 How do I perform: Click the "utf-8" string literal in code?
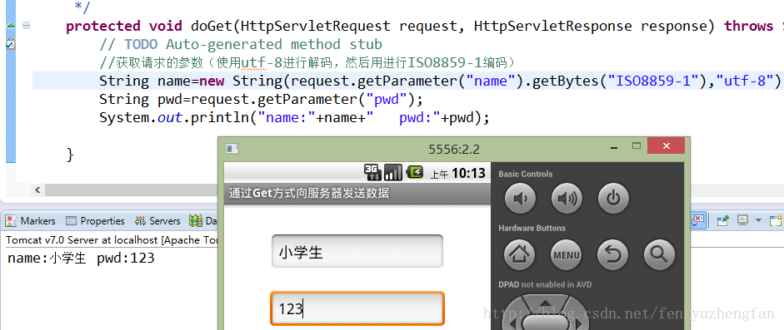pyautogui.click(x=745, y=81)
